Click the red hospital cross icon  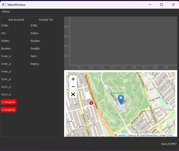(91, 103)
